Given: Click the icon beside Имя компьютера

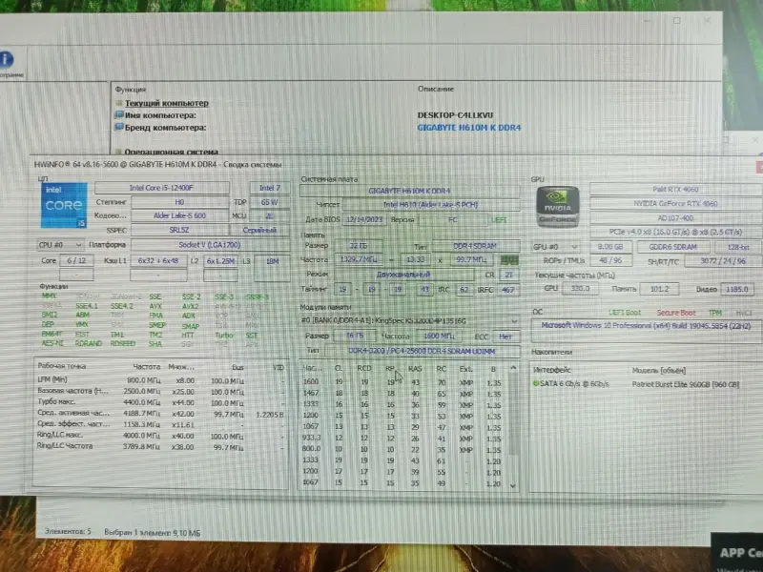Looking at the screenshot, I should click(119, 115).
